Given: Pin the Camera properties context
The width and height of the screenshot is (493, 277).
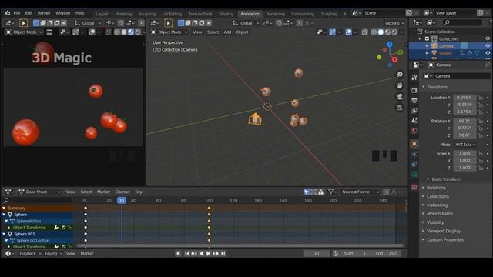Looking at the screenshot, I should pyautogui.click(x=488, y=65).
